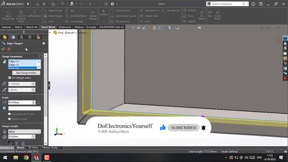Open the FeatureManager design tree tab
288x162 pixels.
coord(4,37)
